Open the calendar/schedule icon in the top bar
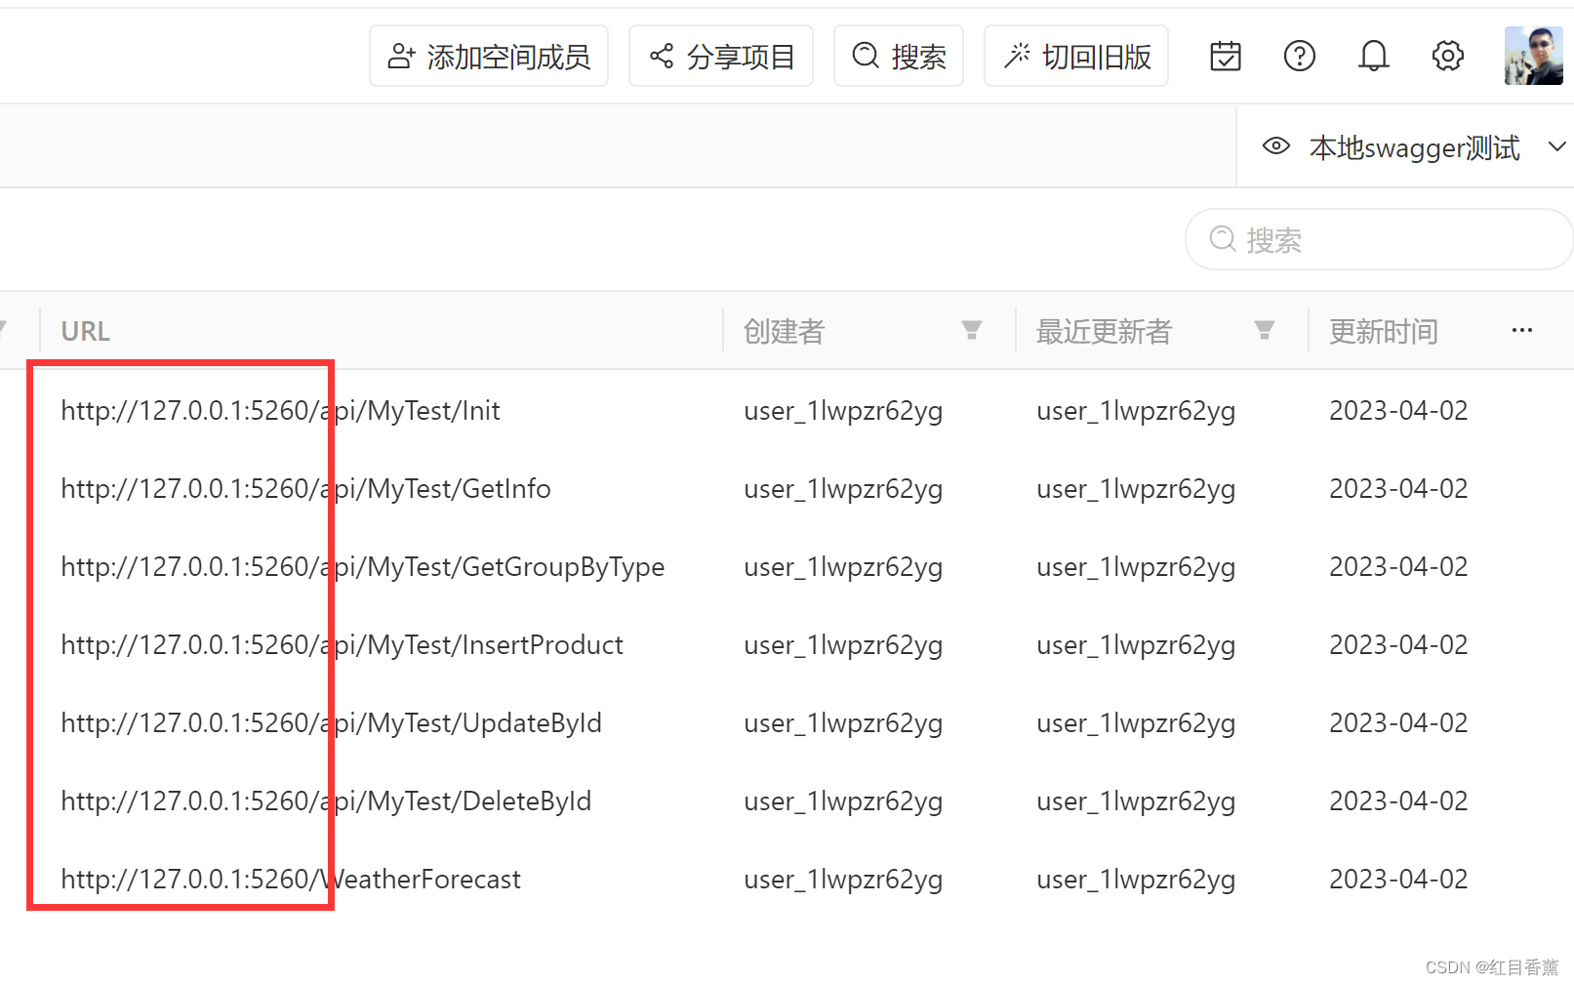Viewport: 1574px width, 985px height. pos(1225,56)
